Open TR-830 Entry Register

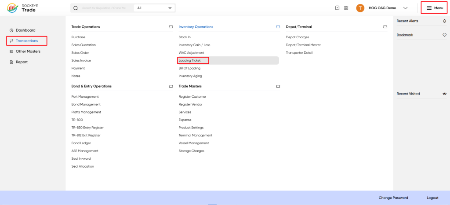tap(87, 128)
